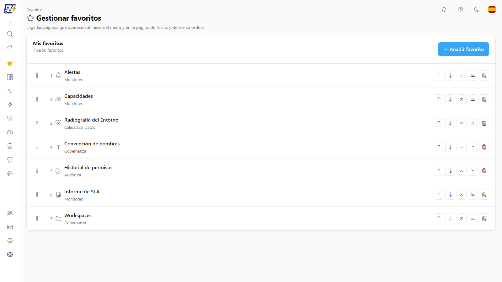Viewport: 502px width, 282px height.
Task: Move Historial de permisos down one
Action: 450,171
